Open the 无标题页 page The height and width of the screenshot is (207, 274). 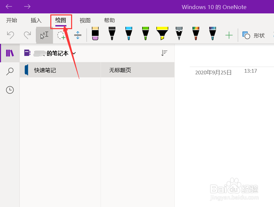pyautogui.click(x=138, y=70)
